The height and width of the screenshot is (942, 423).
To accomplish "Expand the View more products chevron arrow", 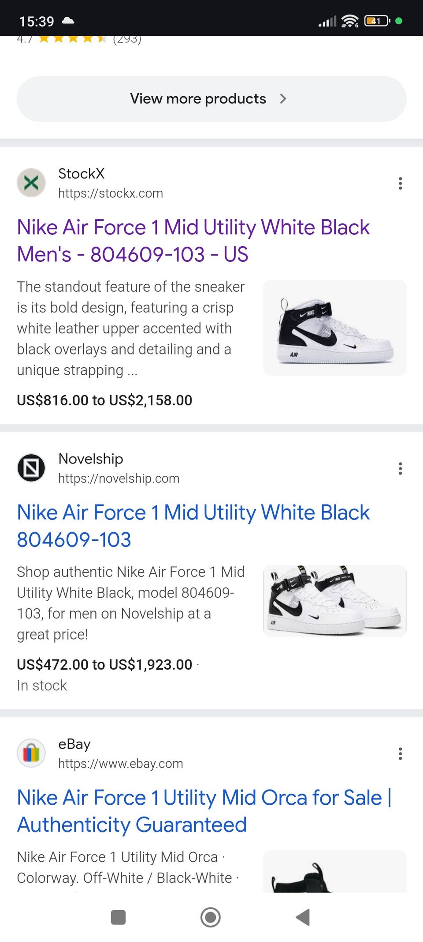I will 283,99.
